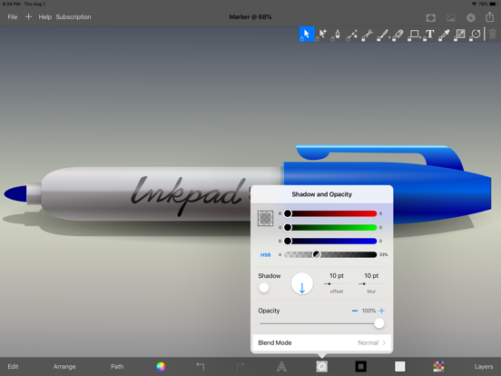Select the Direct Selection tool
501x376 pixels.
pos(322,34)
